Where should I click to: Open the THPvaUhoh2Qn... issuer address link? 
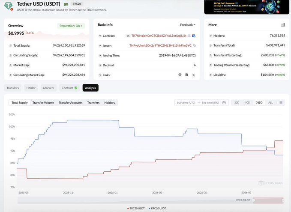coord(160,45)
